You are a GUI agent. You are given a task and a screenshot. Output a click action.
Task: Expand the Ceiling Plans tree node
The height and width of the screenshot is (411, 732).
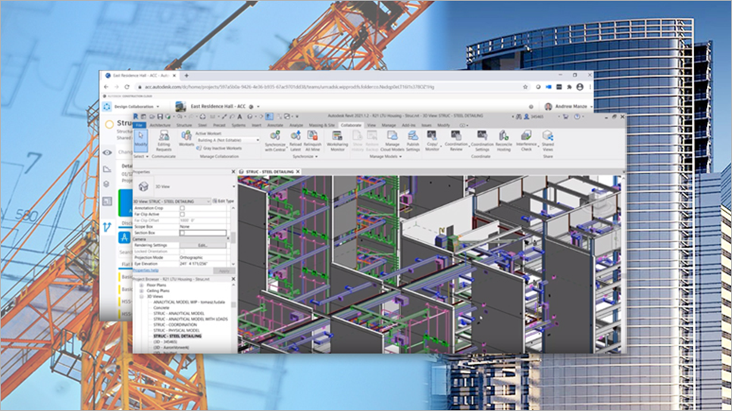[142, 291]
